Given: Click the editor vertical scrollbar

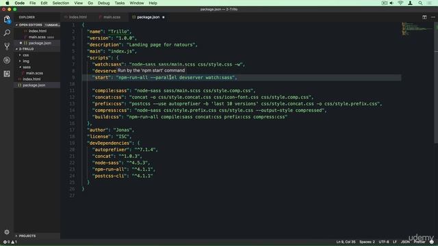Looking at the screenshot, I should click(436, 83).
